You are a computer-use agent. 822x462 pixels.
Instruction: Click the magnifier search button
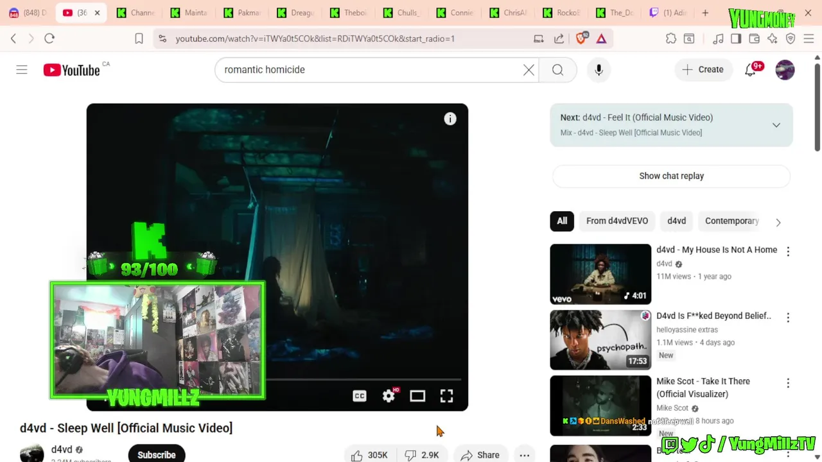click(557, 70)
